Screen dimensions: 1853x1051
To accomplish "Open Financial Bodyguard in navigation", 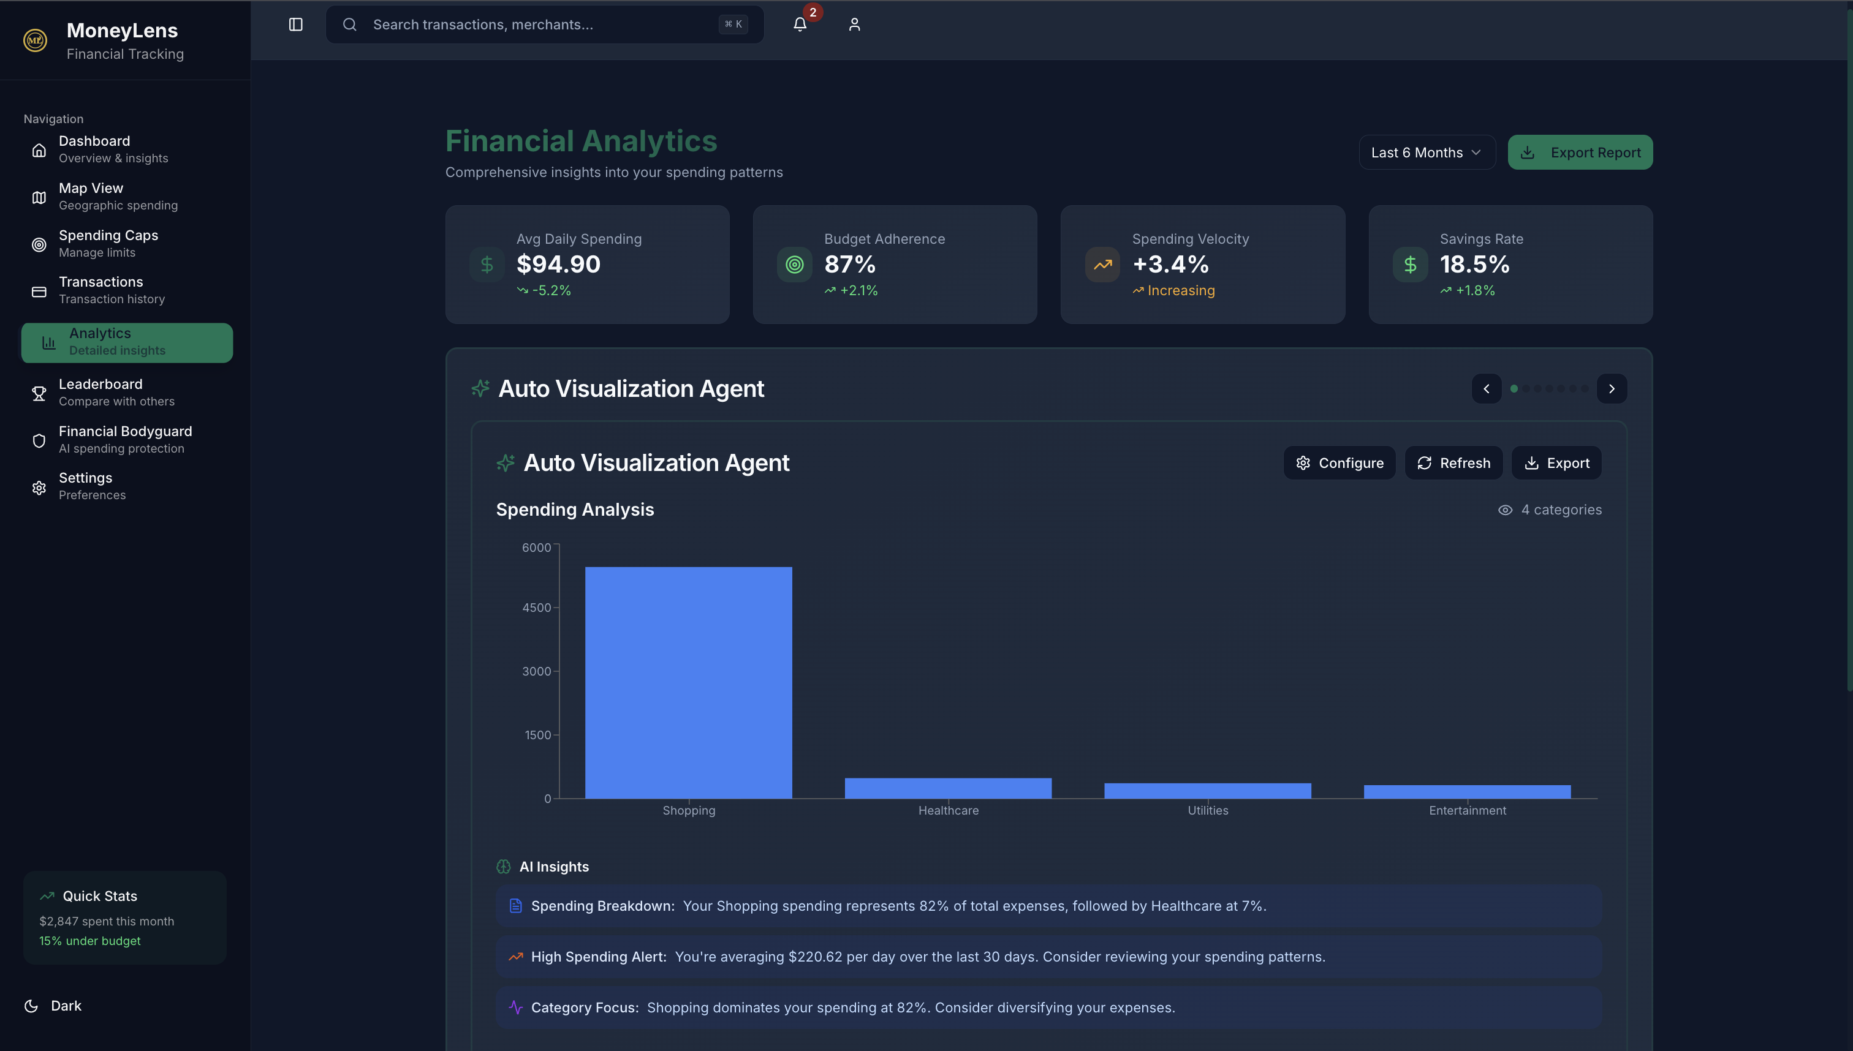I will click(x=125, y=439).
